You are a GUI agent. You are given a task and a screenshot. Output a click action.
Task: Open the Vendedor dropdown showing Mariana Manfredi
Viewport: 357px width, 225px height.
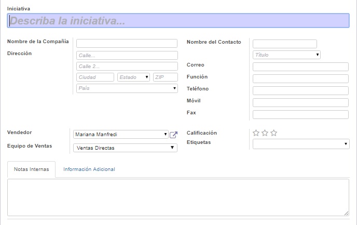click(x=121, y=134)
